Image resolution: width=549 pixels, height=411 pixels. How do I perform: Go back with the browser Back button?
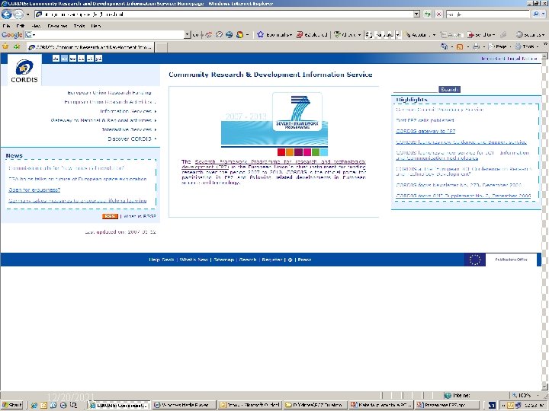pos(7,14)
